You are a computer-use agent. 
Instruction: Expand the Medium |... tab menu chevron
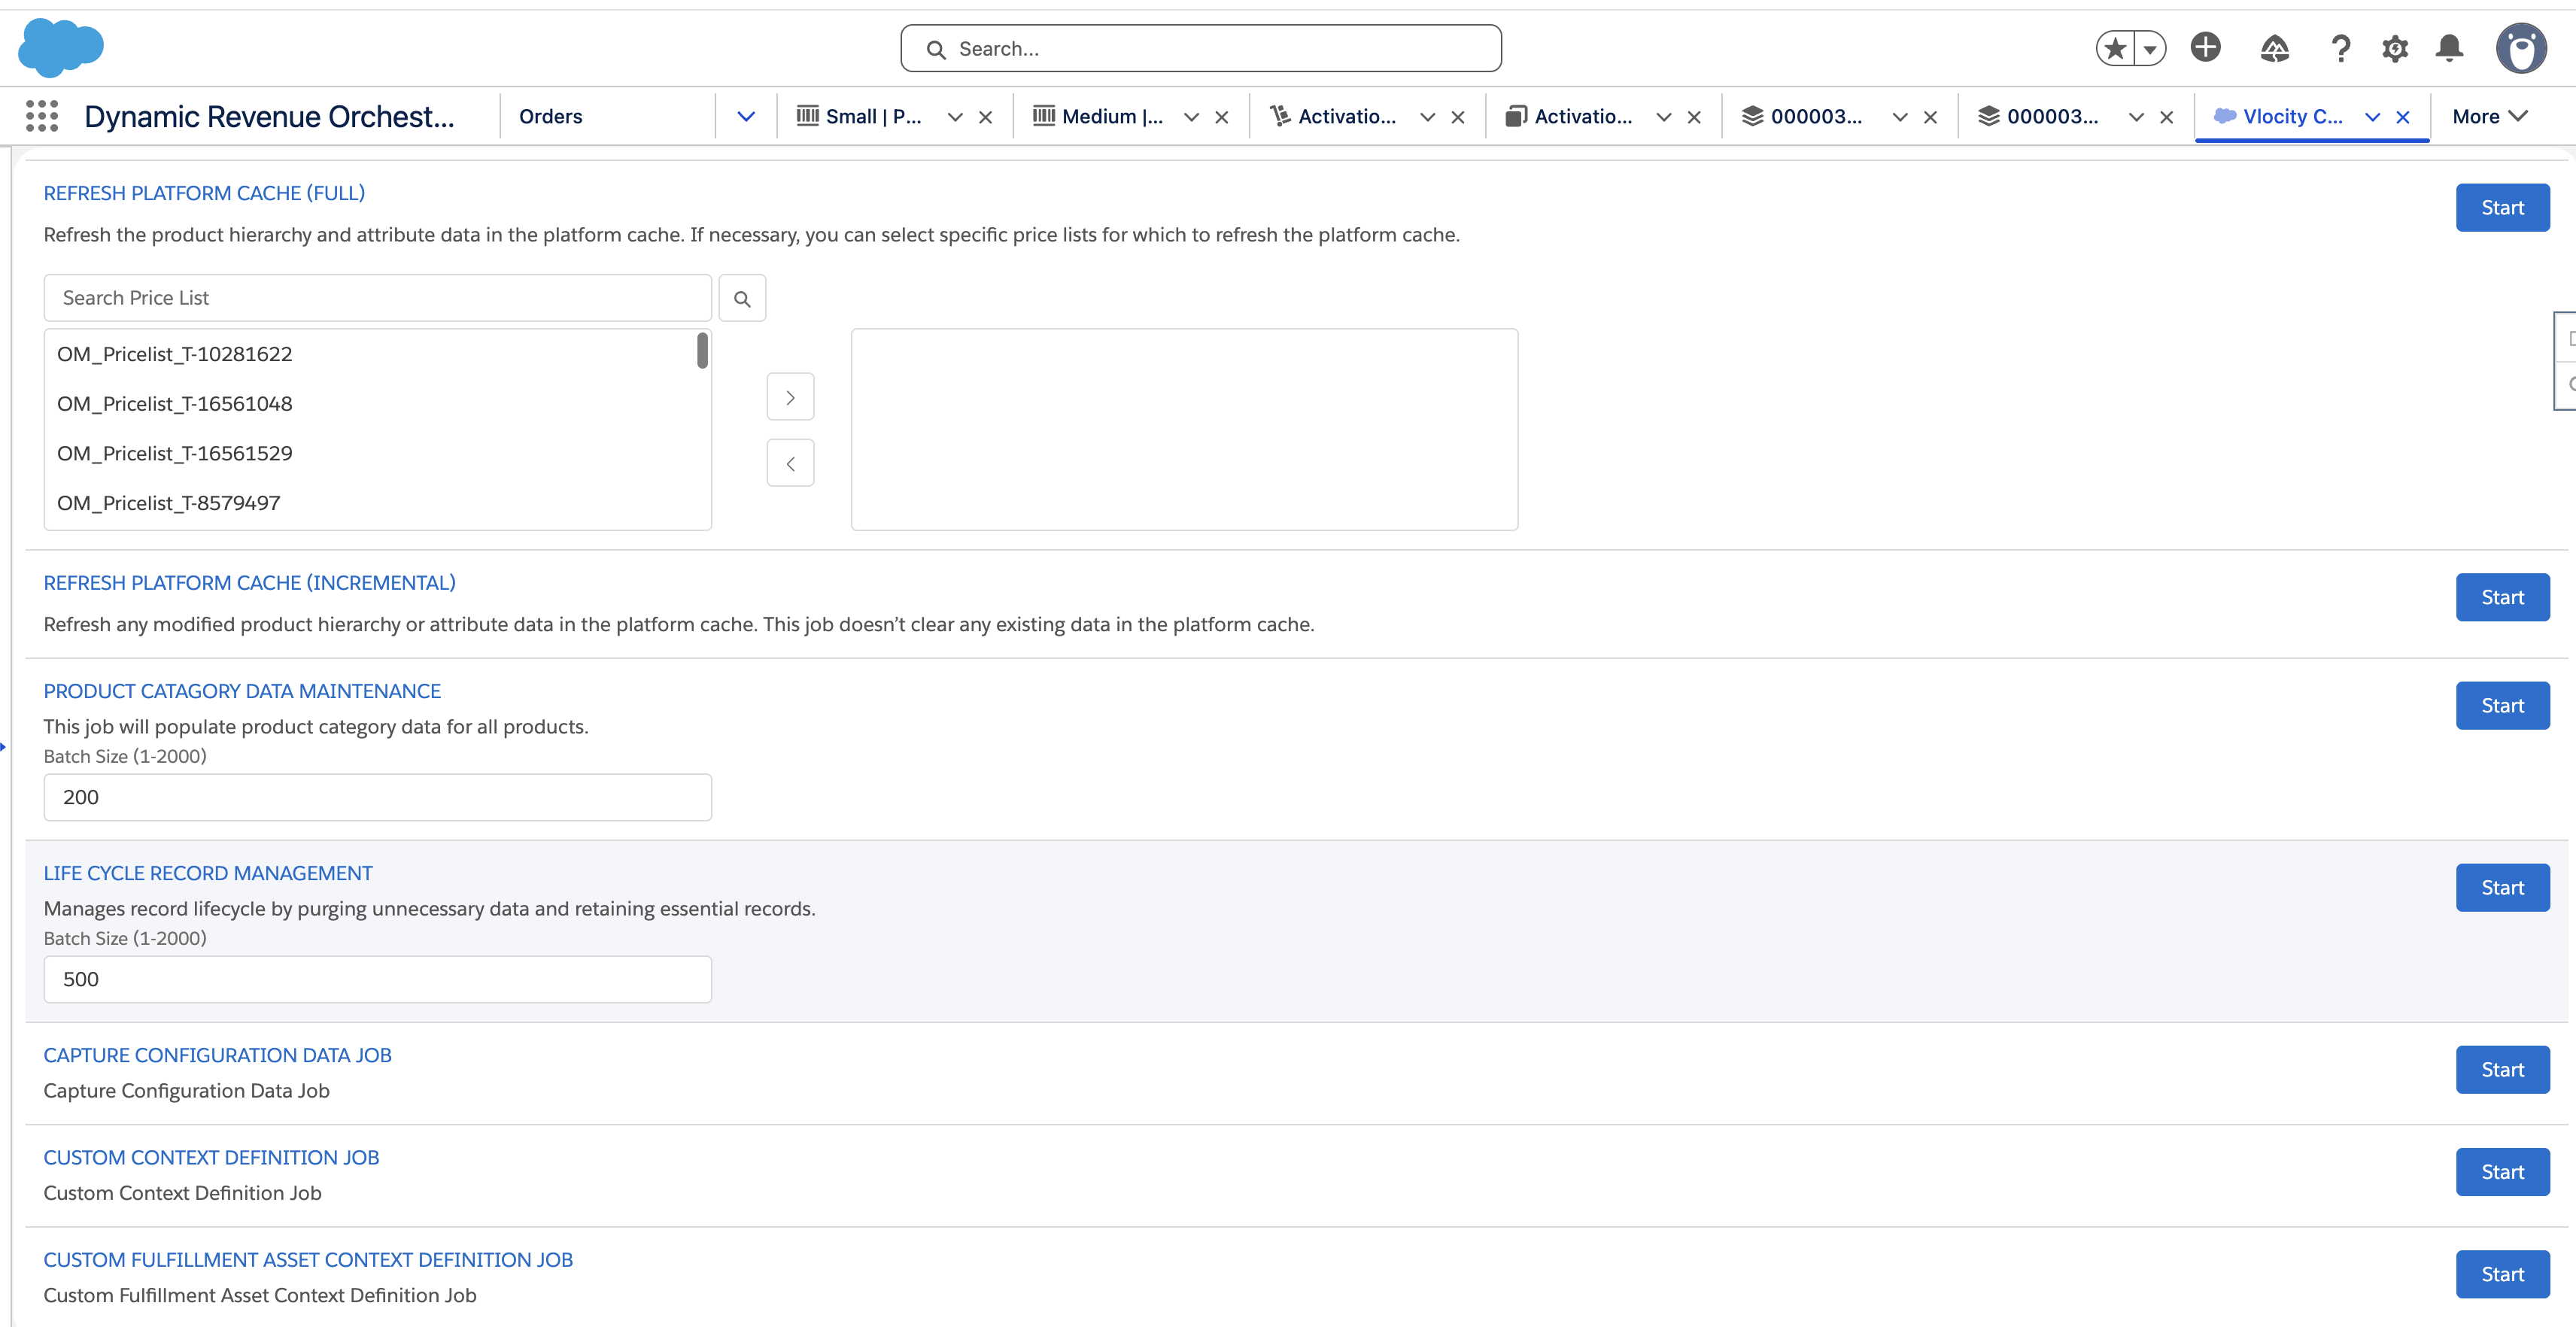(x=1191, y=117)
